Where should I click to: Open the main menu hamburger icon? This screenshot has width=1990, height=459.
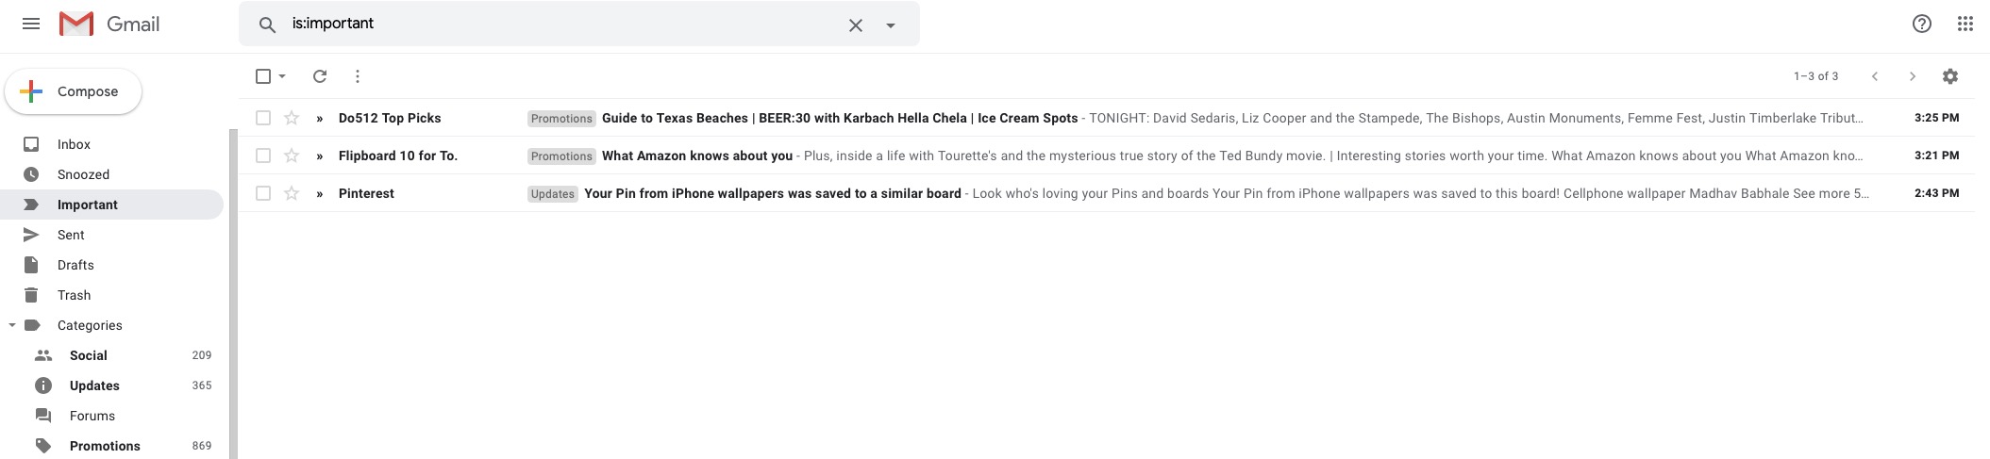31,24
